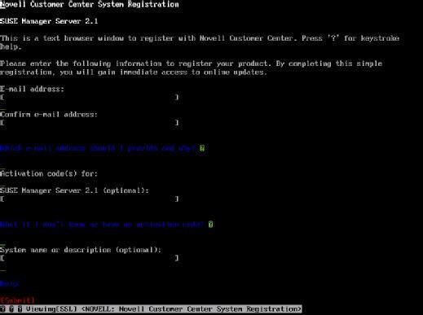Click green icon after the e-mail address question
This screenshot has width=423, height=315.
pyautogui.click(x=202, y=148)
